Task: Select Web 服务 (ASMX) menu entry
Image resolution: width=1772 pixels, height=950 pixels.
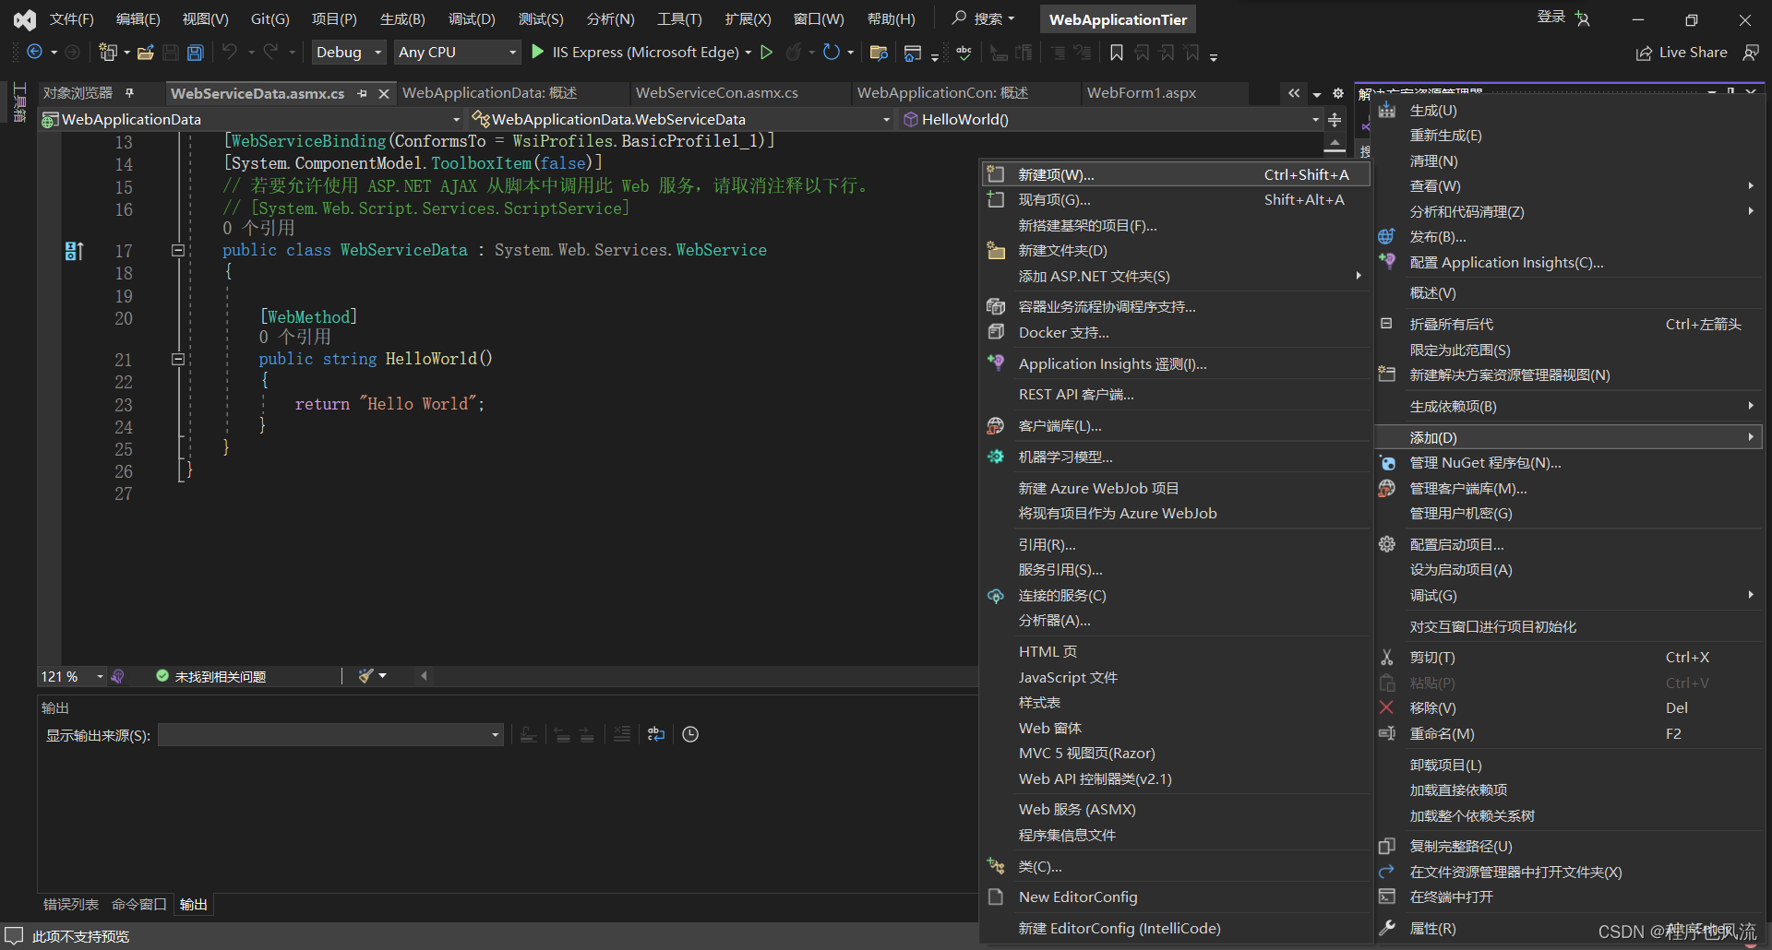Action: click(x=1176, y=809)
